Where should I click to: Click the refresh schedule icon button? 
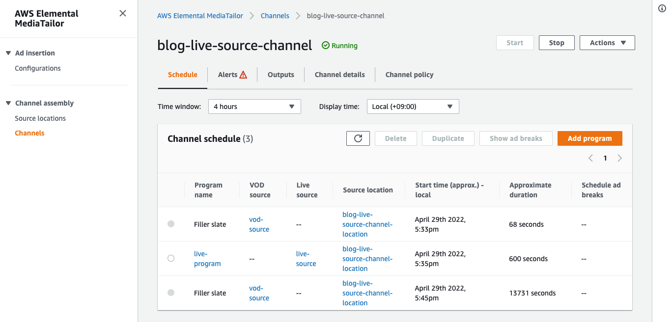tap(358, 138)
